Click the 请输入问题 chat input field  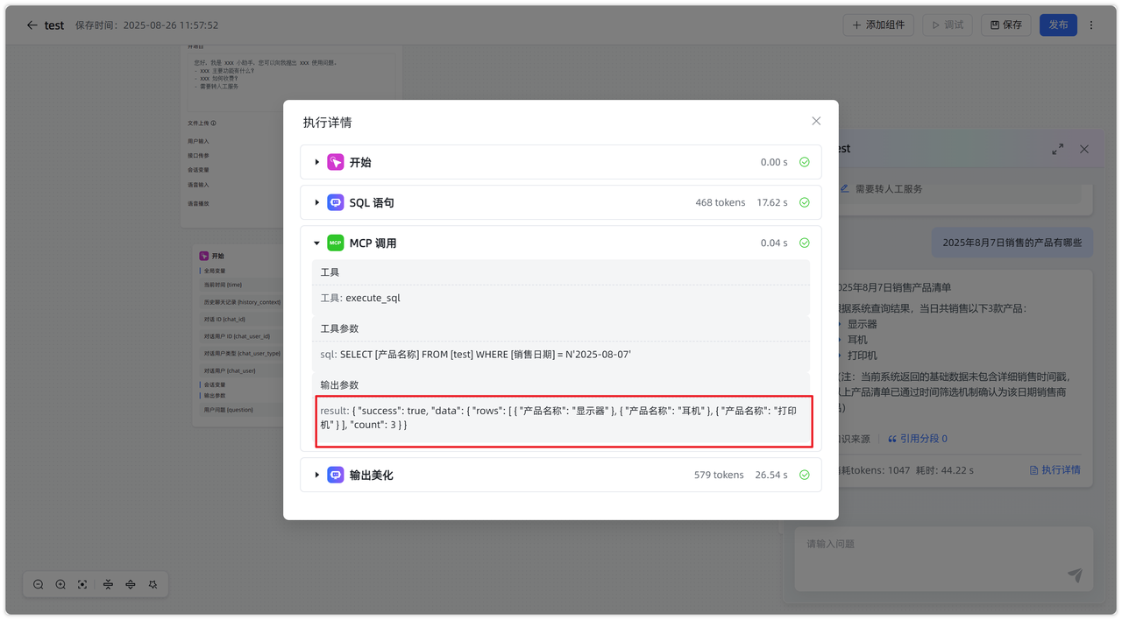click(x=929, y=545)
